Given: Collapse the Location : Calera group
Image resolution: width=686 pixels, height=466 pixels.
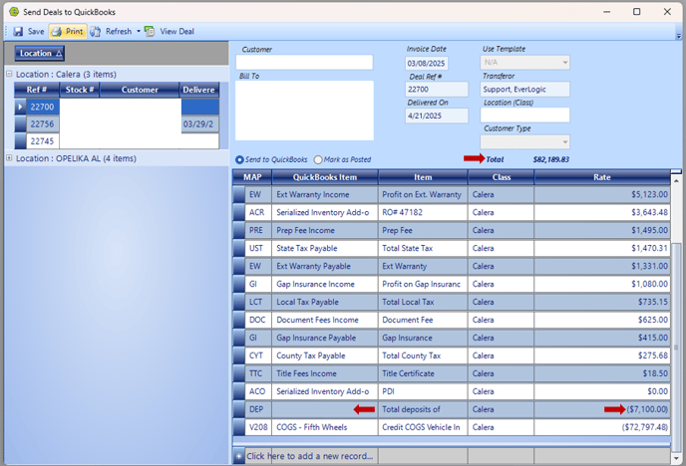Looking at the screenshot, I should pyautogui.click(x=9, y=74).
